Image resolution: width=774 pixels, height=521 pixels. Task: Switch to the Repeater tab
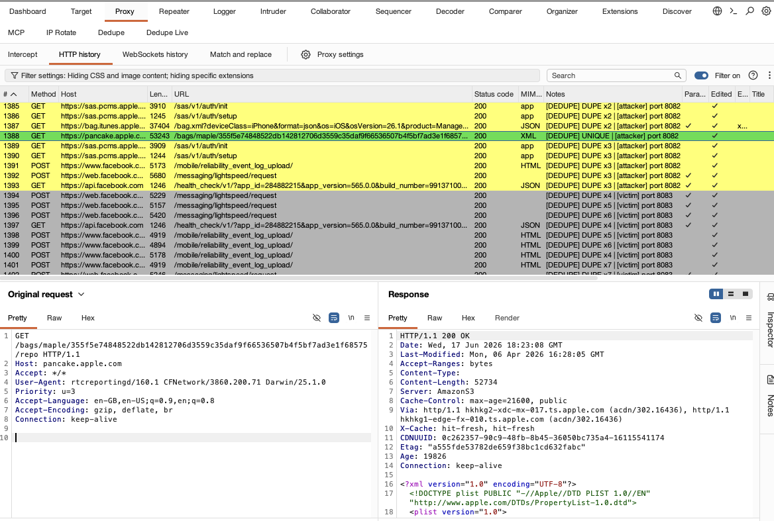(174, 11)
